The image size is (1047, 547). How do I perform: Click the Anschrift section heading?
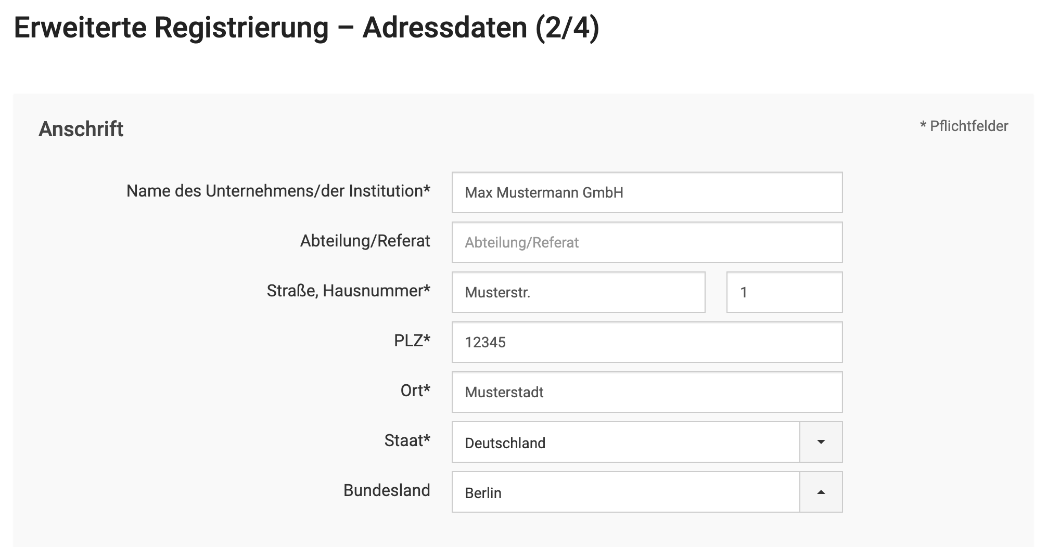point(81,129)
